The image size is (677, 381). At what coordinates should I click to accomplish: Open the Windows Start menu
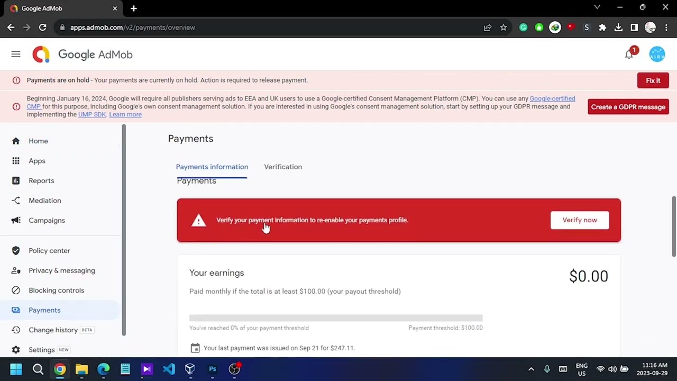[16, 369]
